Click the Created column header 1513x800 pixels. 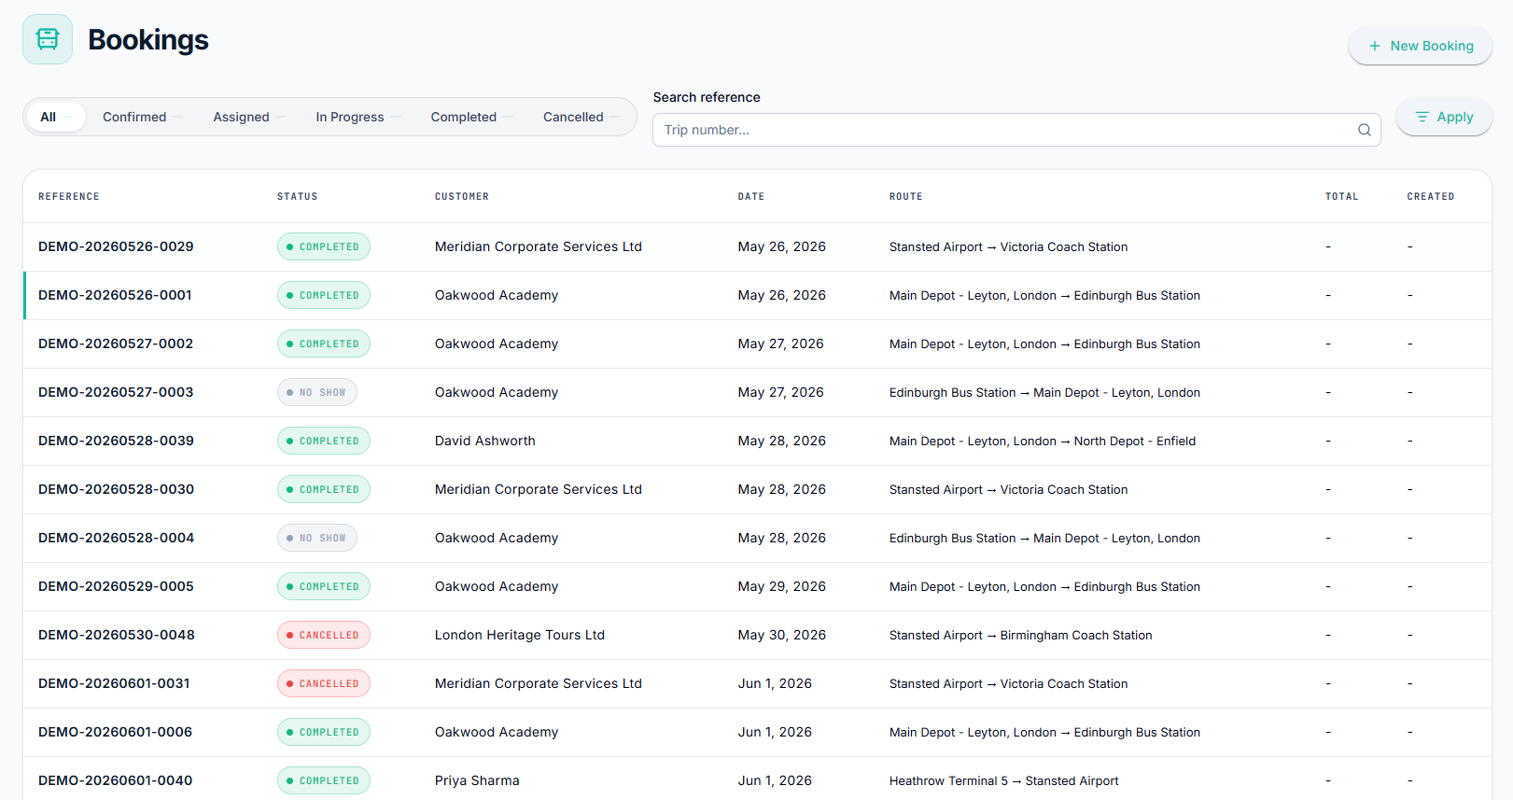[x=1431, y=196]
